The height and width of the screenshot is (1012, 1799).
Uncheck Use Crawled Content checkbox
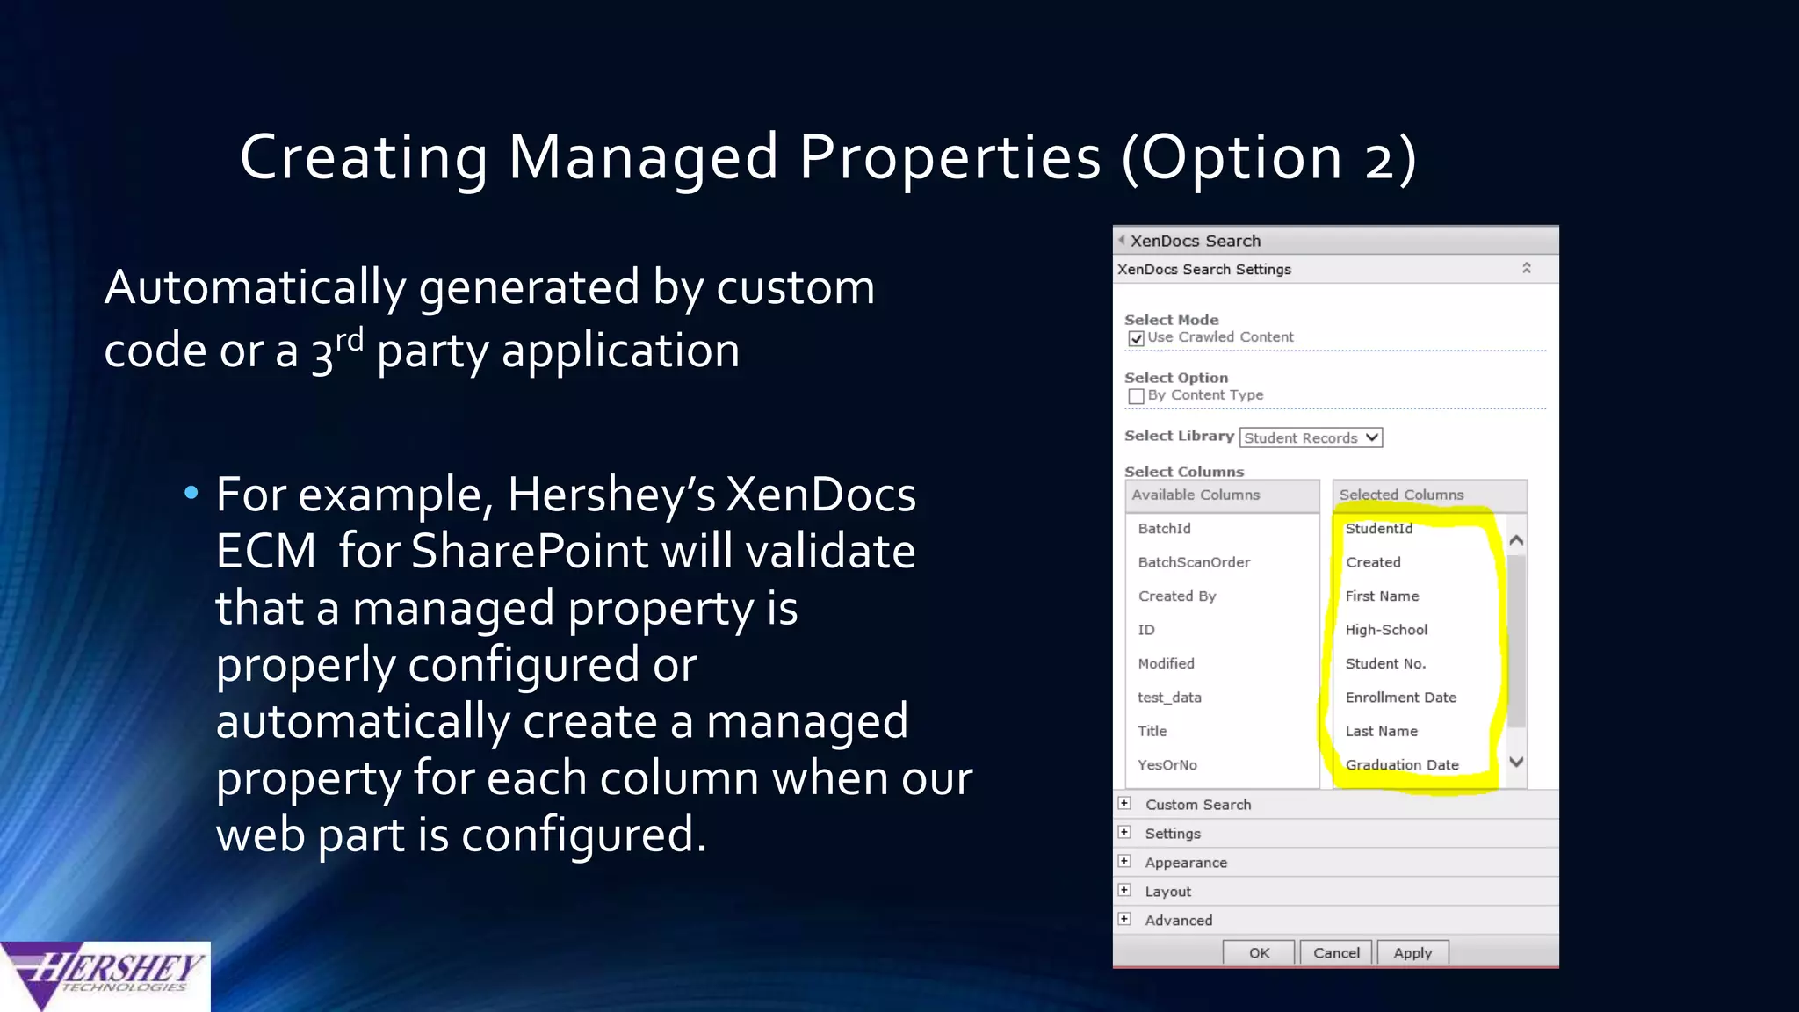tap(1136, 338)
